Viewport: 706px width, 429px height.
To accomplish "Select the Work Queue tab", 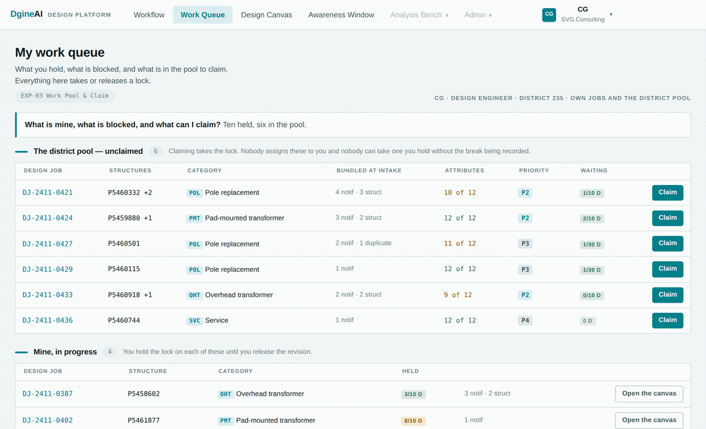I will pos(203,15).
